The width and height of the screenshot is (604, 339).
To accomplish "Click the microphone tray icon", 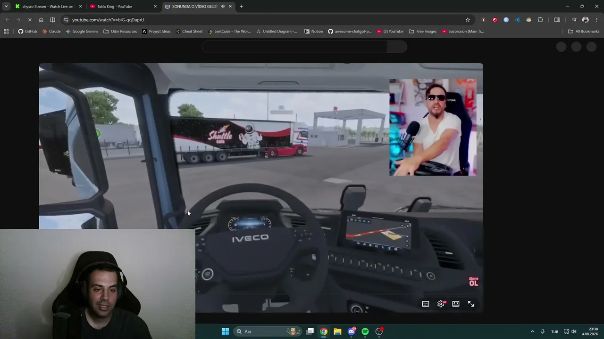I will (543, 331).
